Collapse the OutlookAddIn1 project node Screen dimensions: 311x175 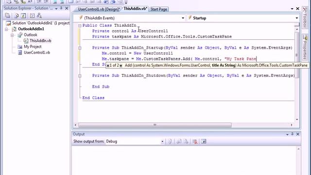tap(6, 29)
